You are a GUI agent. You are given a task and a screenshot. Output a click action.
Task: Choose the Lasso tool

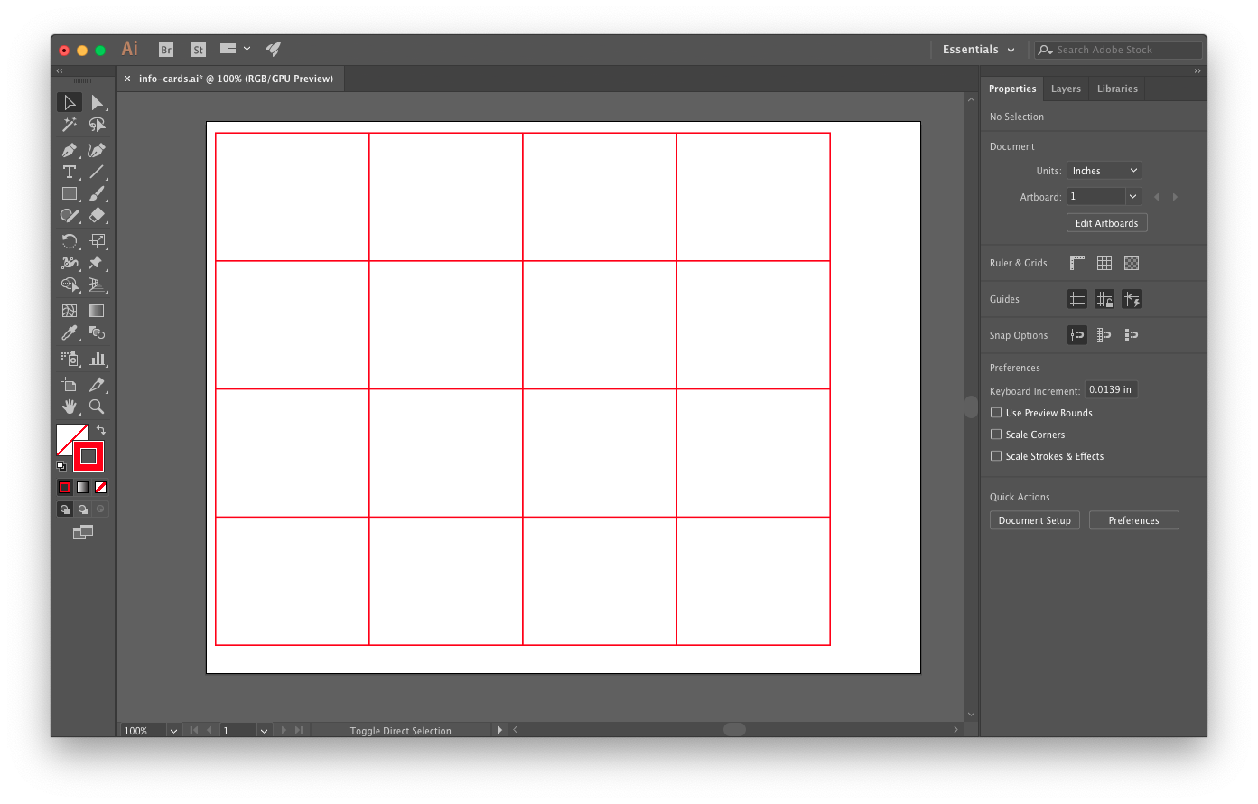pyautogui.click(x=97, y=125)
